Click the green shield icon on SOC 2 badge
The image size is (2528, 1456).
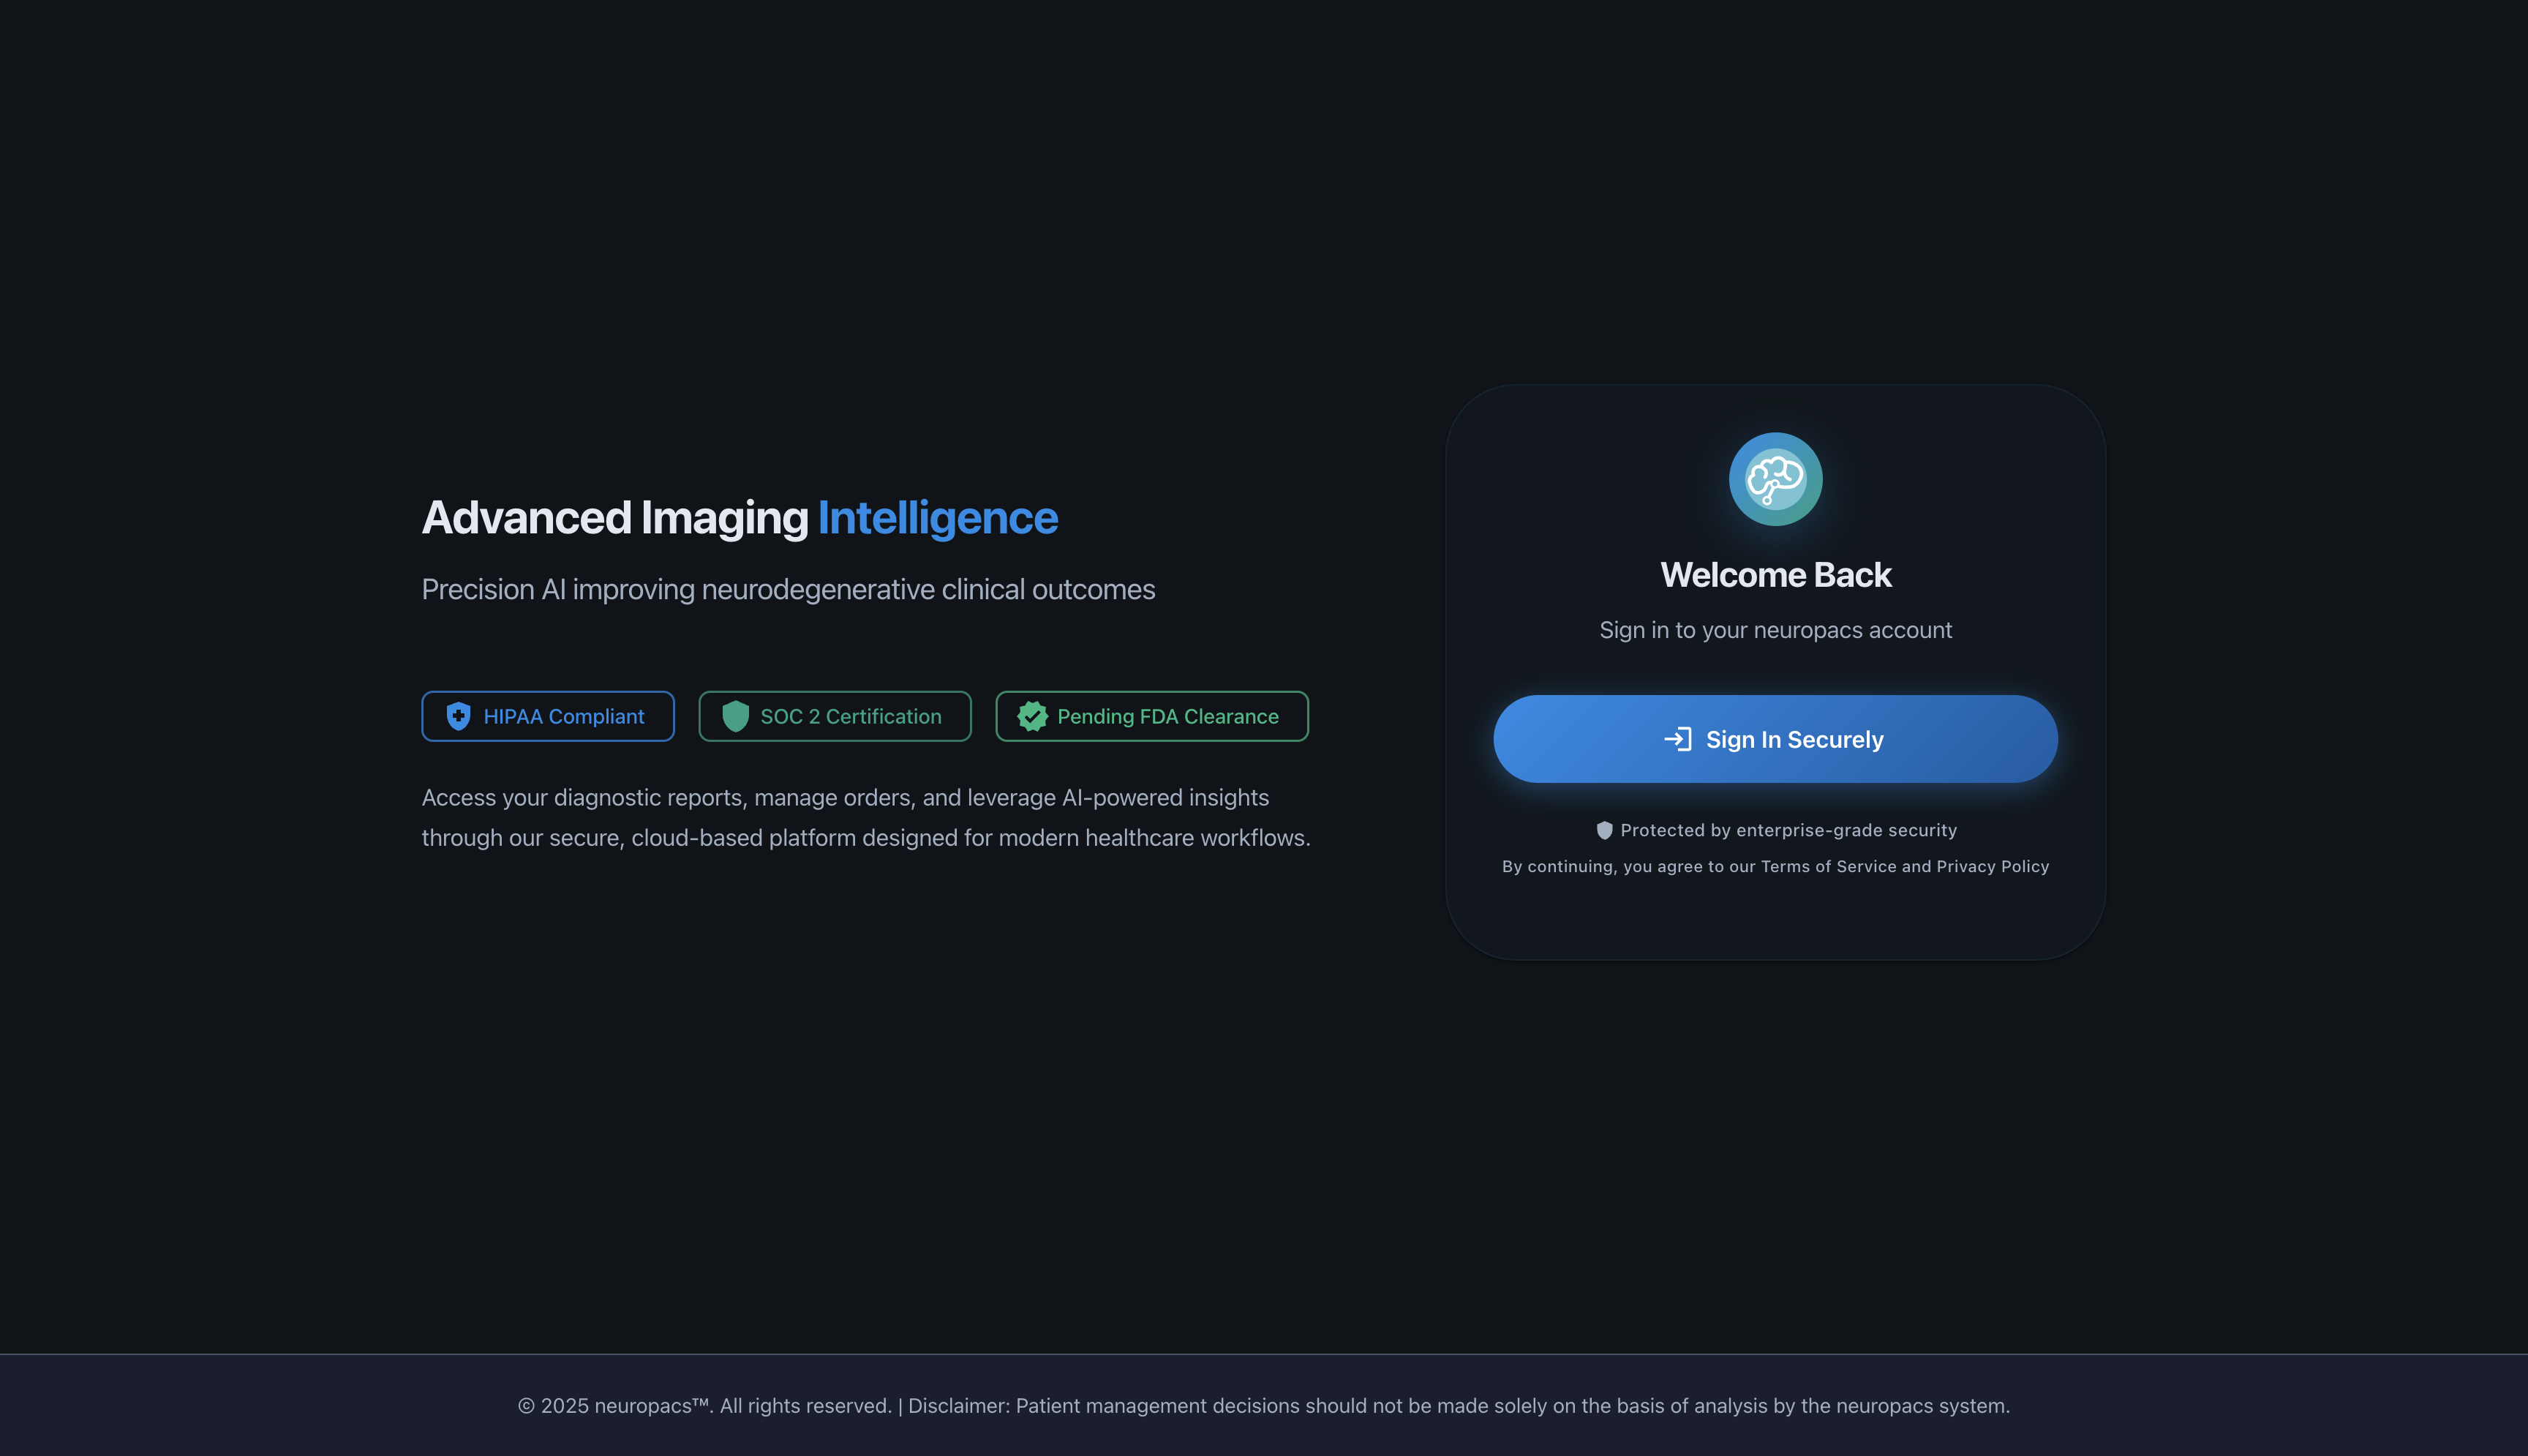point(736,716)
